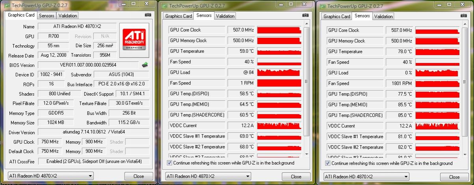Image resolution: width=474 pixels, height=185 pixels.
Task: Click the Close button in the right Sensors window
Action: click(454, 177)
